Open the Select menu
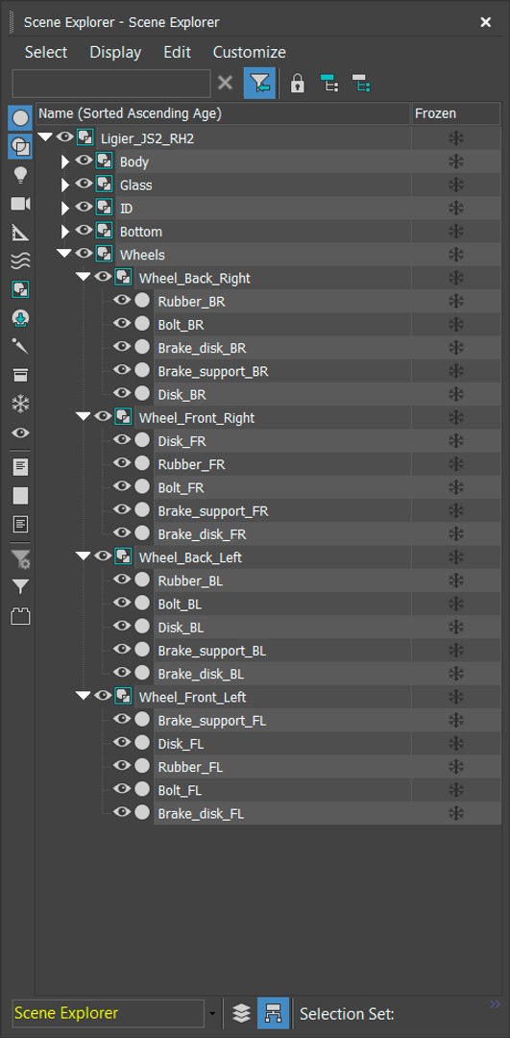 (x=46, y=52)
